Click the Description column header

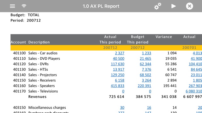coord(39,42)
